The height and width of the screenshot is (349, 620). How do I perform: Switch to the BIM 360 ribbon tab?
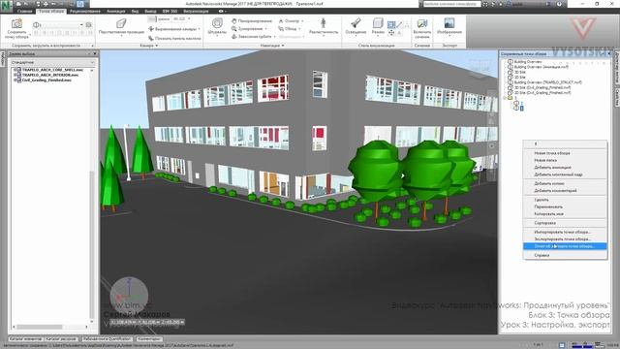point(170,11)
